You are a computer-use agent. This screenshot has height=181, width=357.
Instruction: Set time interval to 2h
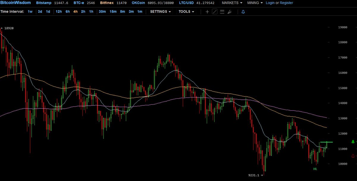[x=83, y=12]
